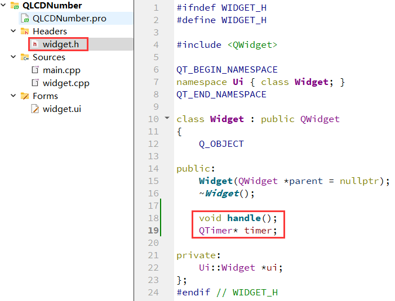Click the 'private:' access specifier
The width and height of the screenshot is (395, 301).
pyautogui.click(x=198, y=255)
